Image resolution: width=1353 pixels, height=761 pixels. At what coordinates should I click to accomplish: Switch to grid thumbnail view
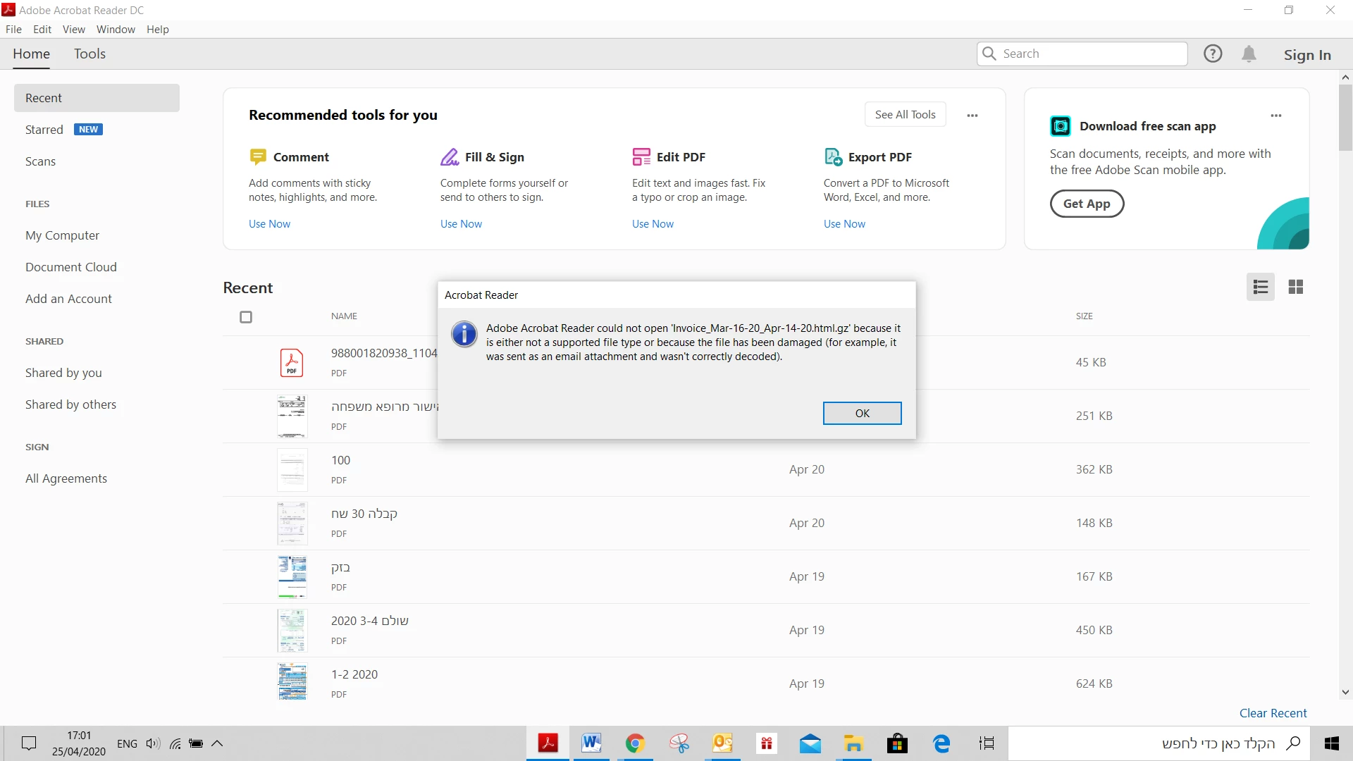[x=1295, y=287]
